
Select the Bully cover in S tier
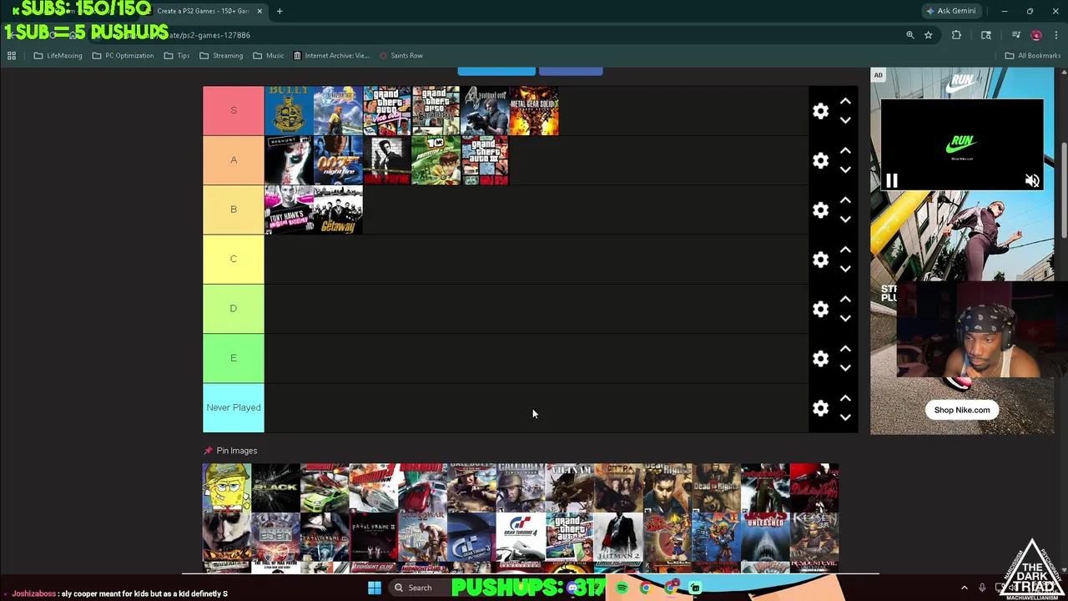click(x=289, y=110)
